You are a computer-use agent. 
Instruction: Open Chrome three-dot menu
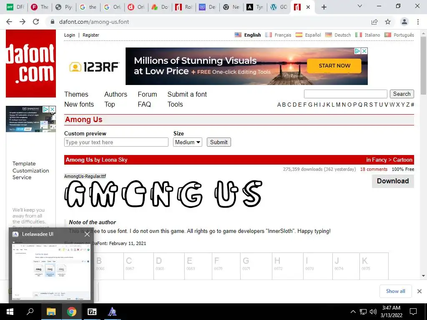(418, 22)
